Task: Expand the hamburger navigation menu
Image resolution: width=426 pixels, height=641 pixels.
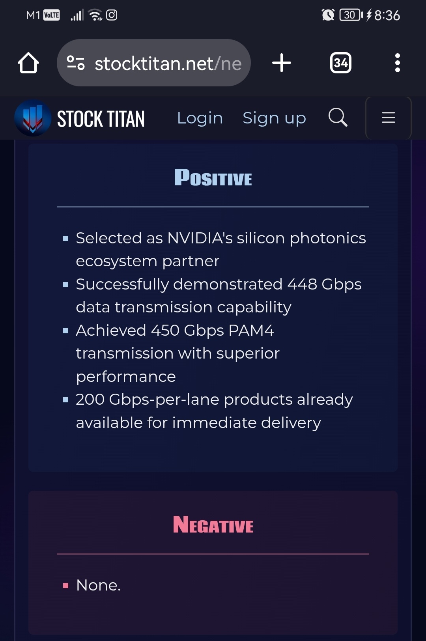Action: (x=389, y=118)
